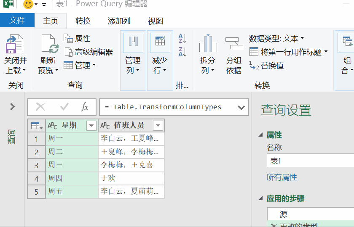Viewport: 354px width, 227px height.
Task: Open the 数据类型: 文本 dropdown
Action: point(276,39)
